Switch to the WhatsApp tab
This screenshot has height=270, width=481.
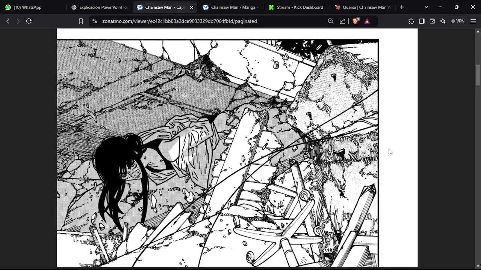pyautogui.click(x=33, y=7)
